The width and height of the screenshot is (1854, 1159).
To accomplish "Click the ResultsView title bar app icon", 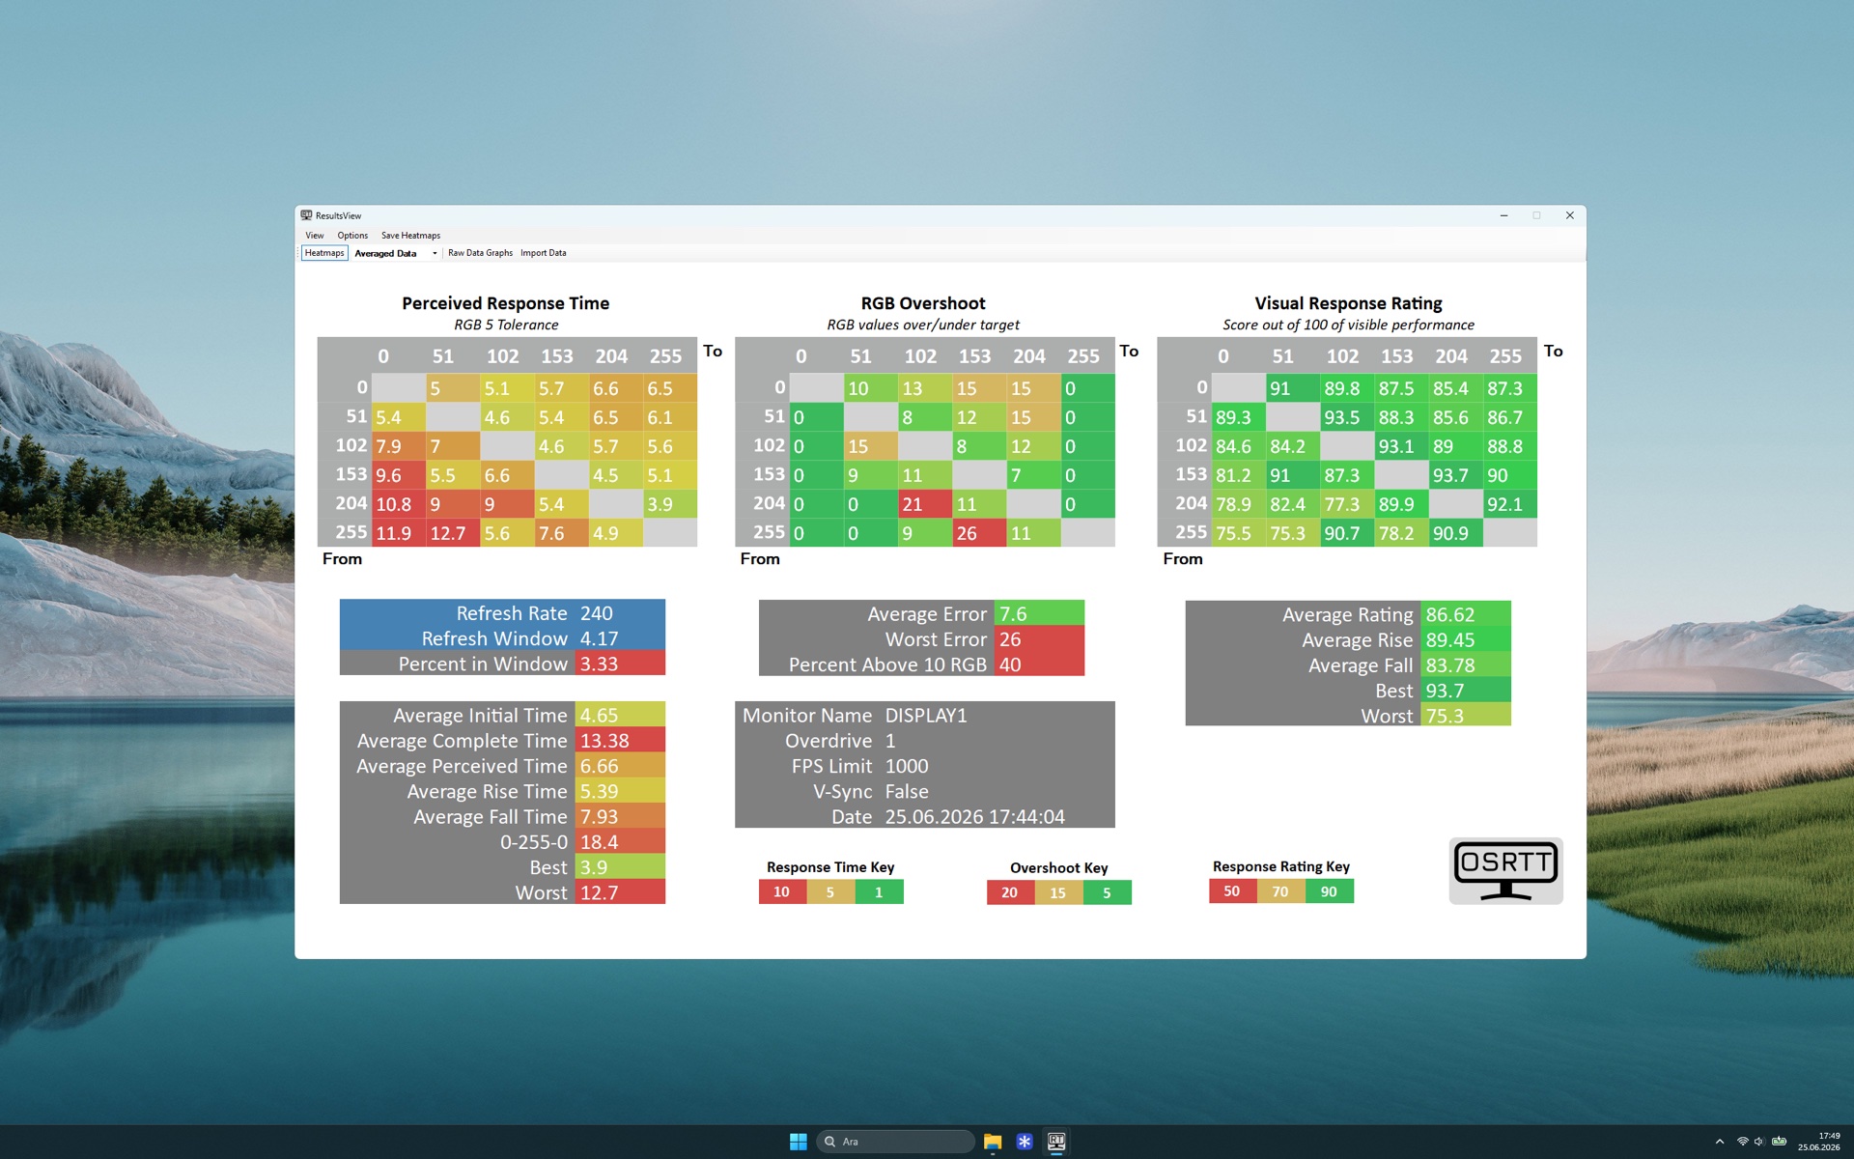I will click(x=306, y=215).
